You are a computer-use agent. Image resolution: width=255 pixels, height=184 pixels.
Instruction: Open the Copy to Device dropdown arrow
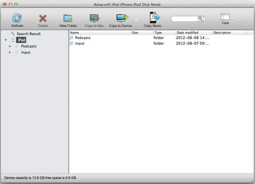click(136, 20)
